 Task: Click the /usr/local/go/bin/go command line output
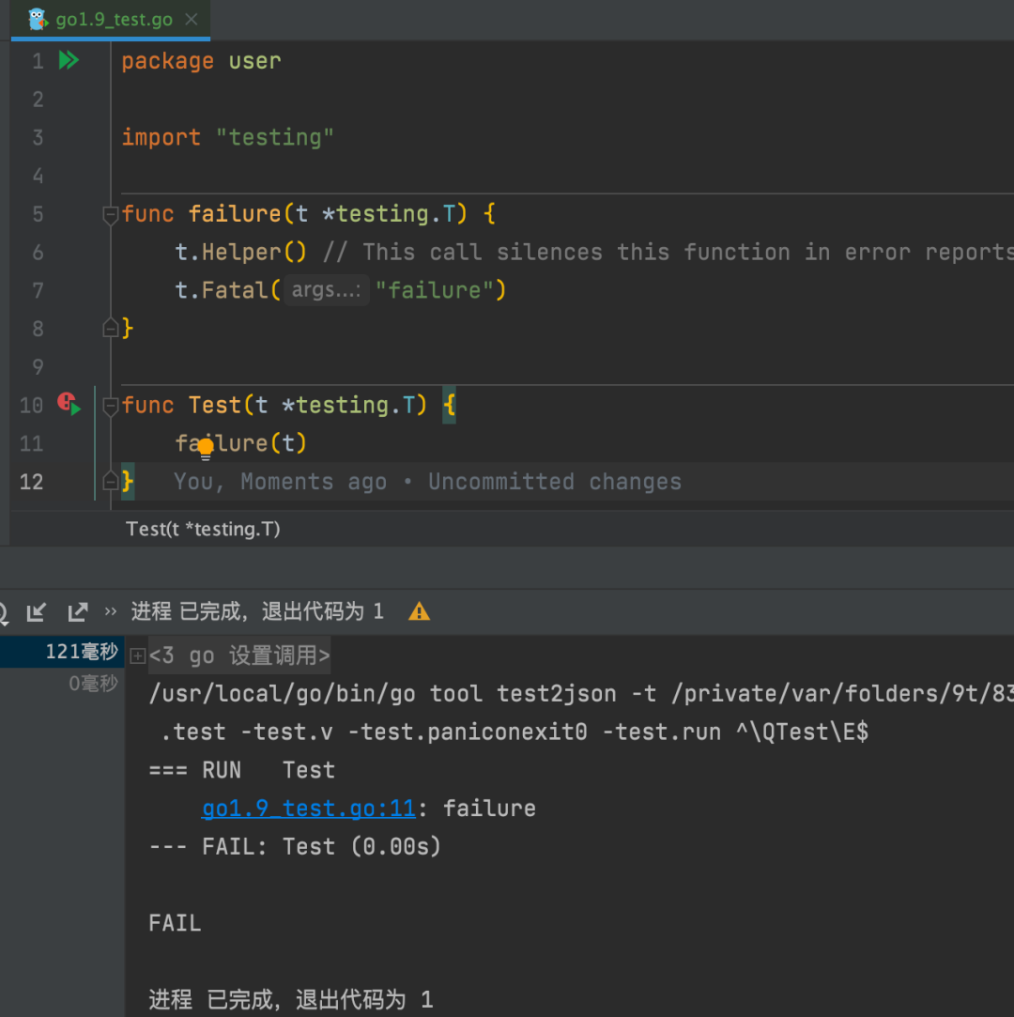(x=581, y=694)
